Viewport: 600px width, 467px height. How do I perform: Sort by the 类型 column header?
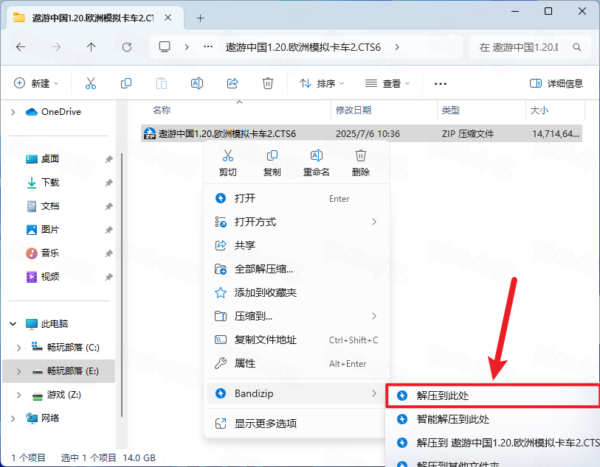pos(451,110)
